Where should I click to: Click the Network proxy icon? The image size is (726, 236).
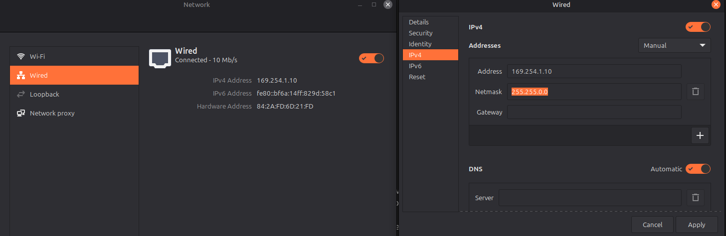pyautogui.click(x=21, y=113)
